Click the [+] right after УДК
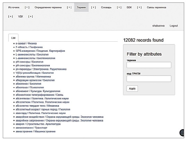This screenshot has width=188, height=141. [31, 16]
